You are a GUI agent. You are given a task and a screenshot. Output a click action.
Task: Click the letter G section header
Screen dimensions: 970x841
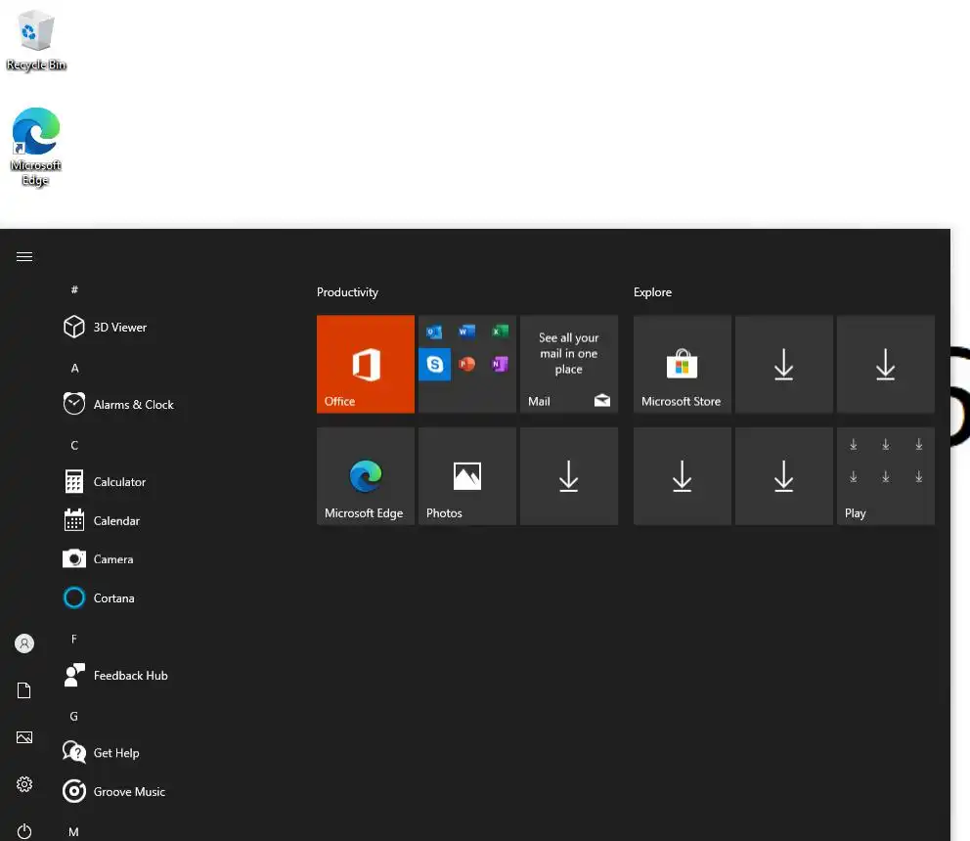click(x=74, y=716)
